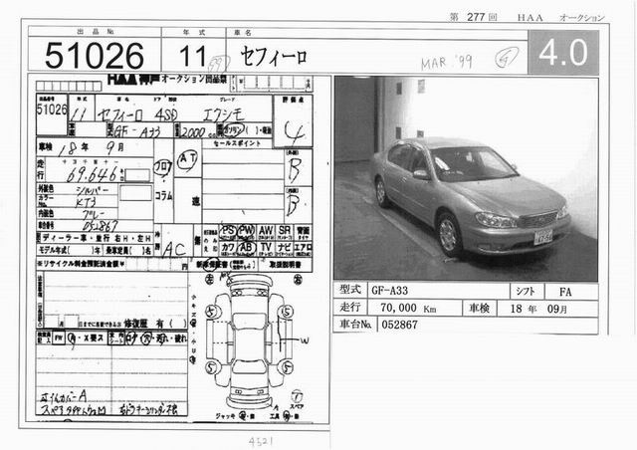Click the large lot number 51026 in header

click(x=95, y=56)
